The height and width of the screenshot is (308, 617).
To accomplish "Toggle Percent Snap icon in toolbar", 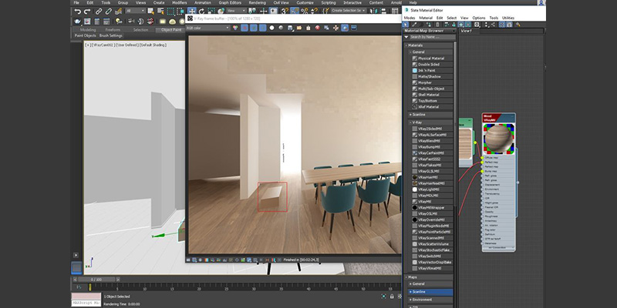I will point(304,12).
